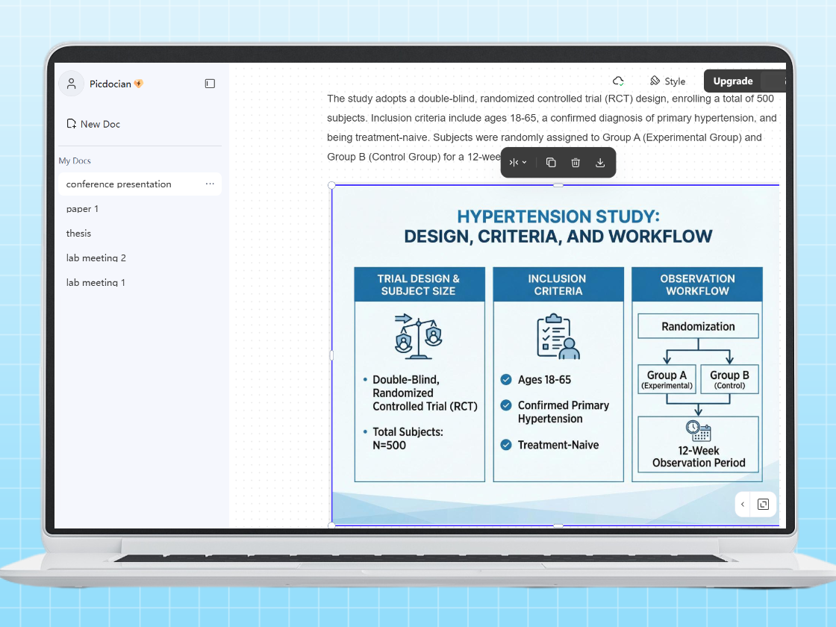Open the options menu for conference presentation
This screenshot has height=627, width=836.
click(x=210, y=184)
